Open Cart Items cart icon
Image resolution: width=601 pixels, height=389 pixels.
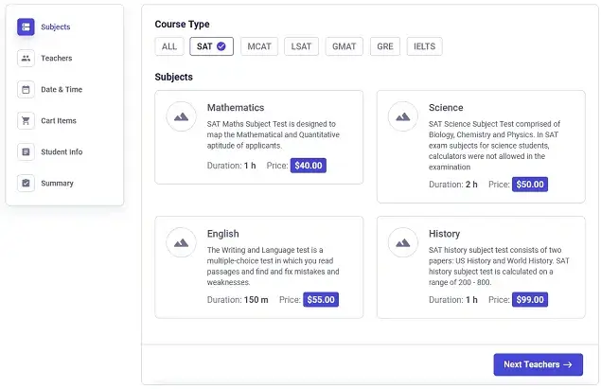26,121
